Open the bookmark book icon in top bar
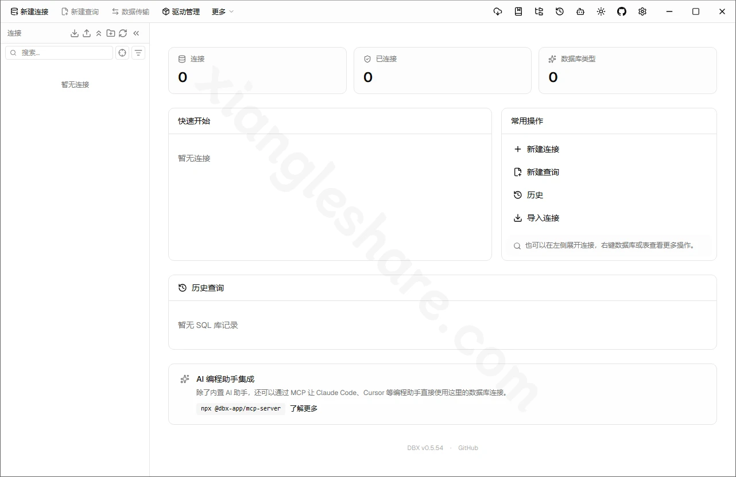This screenshot has width=736, height=477. tap(518, 11)
